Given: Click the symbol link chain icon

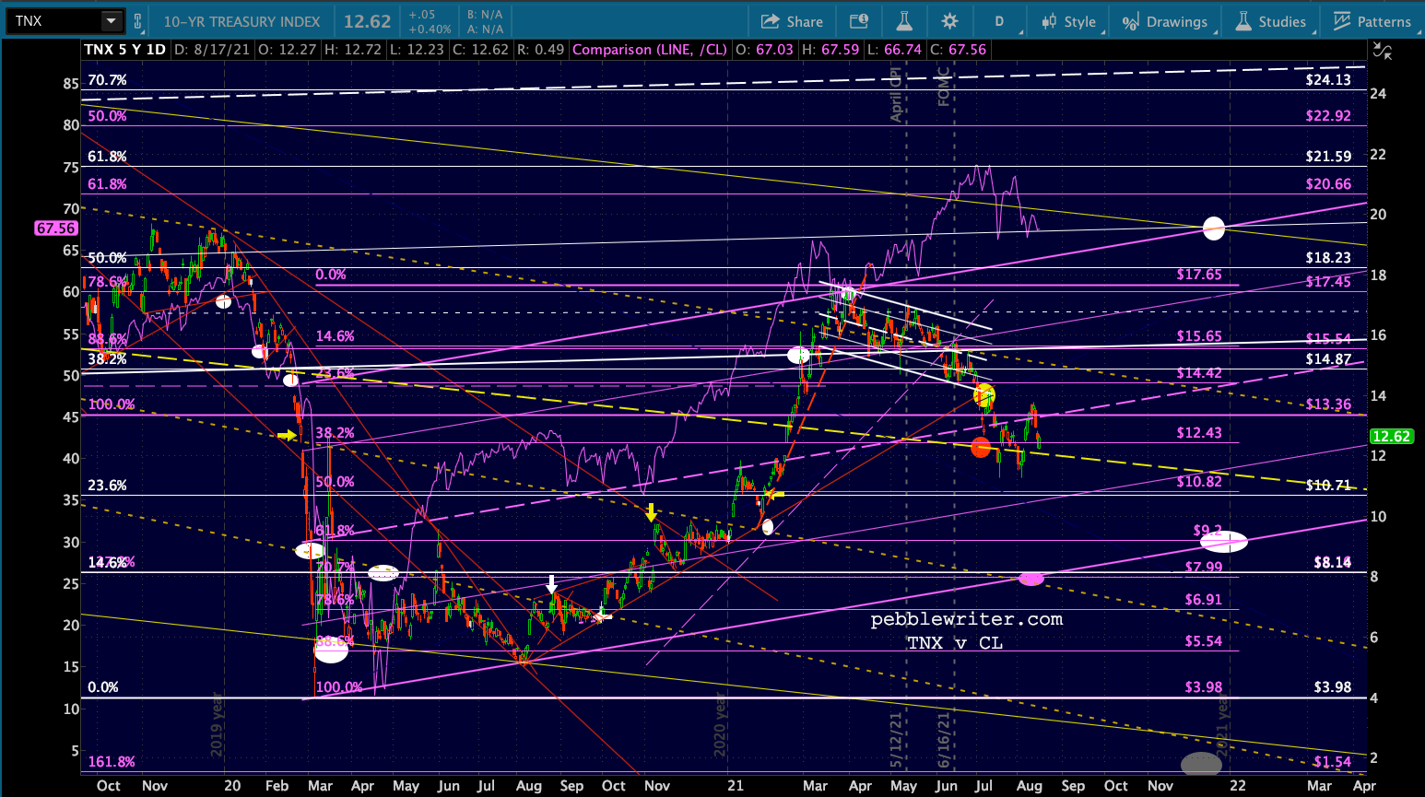Looking at the screenshot, I should [x=138, y=21].
